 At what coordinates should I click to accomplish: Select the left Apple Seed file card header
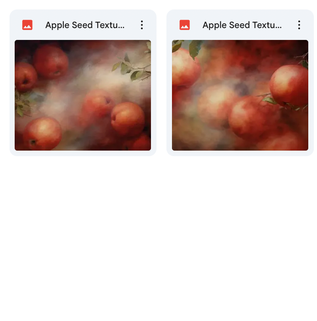tap(83, 25)
